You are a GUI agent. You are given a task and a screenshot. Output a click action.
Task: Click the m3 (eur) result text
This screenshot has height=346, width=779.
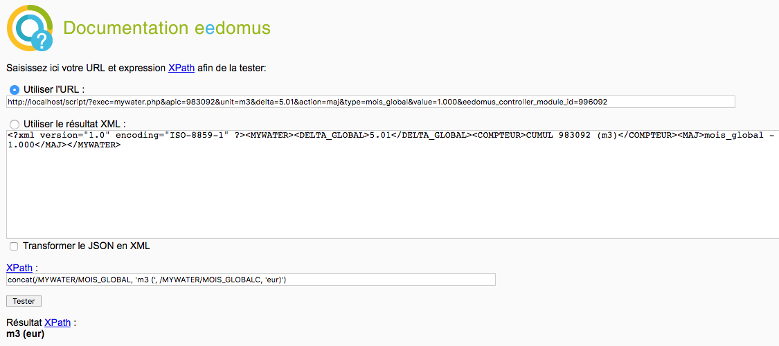[26, 334]
